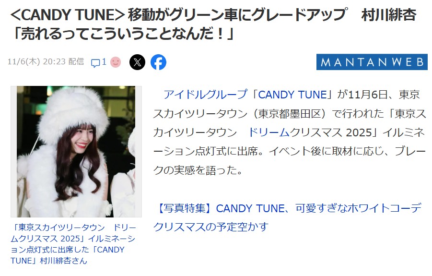Viewport: 432px width, 276px height.
Task: Click the headline's second line 売れるってこういうことなんだ
Action: 122,34
